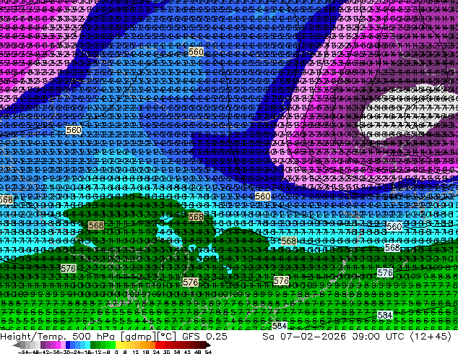
Task: Click the dark red right arrow end of legend
Action: tap(208, 345)
